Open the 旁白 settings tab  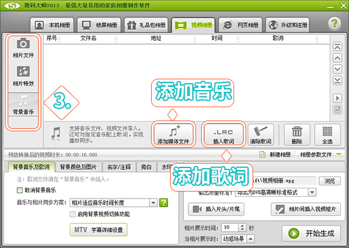146,167
